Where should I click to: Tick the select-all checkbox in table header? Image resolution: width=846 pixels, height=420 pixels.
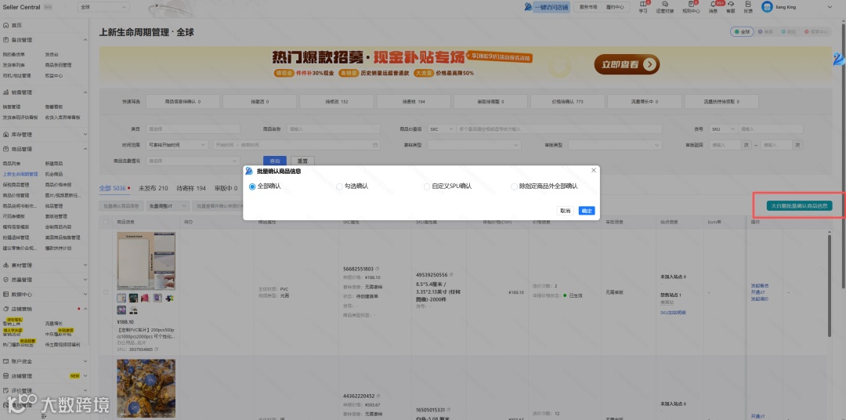tap(106, 221)
